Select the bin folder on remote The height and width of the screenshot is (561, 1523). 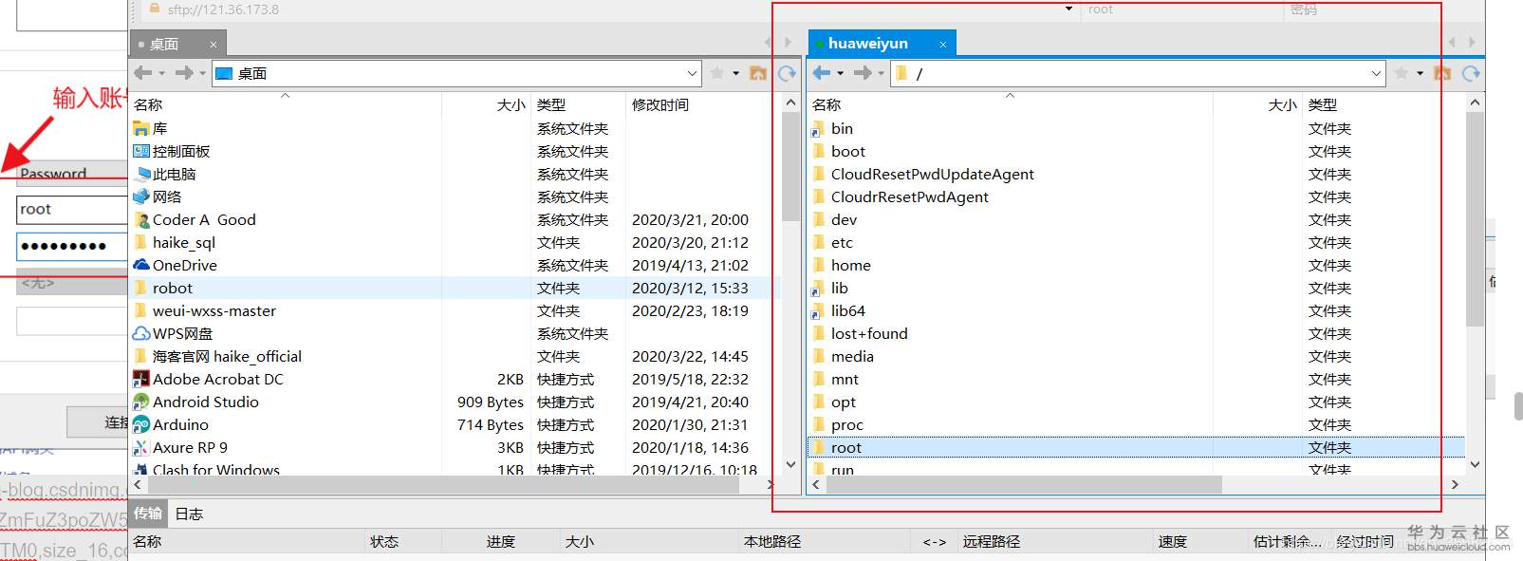coord(832,128)
